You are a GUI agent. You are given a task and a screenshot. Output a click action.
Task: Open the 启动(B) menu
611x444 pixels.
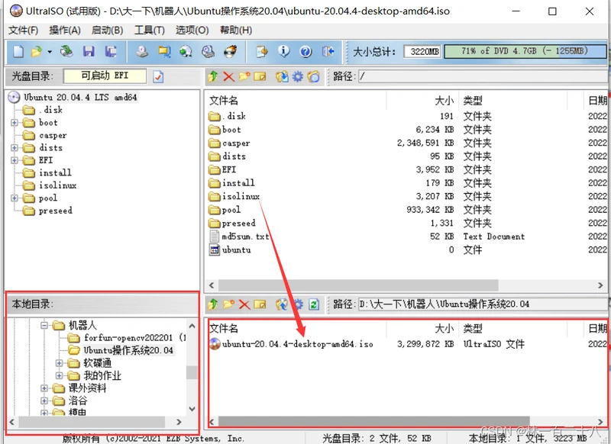point(107,30)
